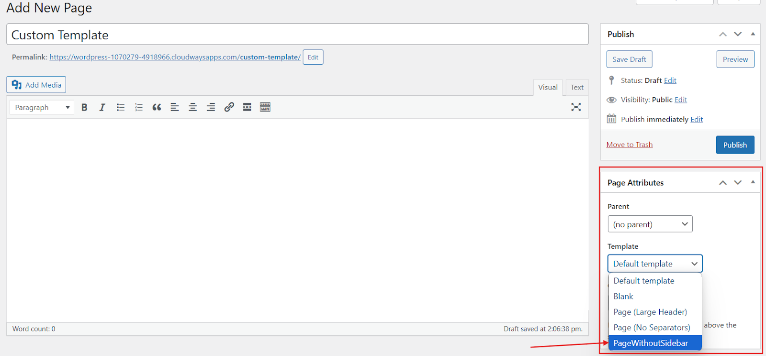The height and width of the screenshot is (356, 766).
Task: Move the Publish panel down
Action: tap(738, 34)
